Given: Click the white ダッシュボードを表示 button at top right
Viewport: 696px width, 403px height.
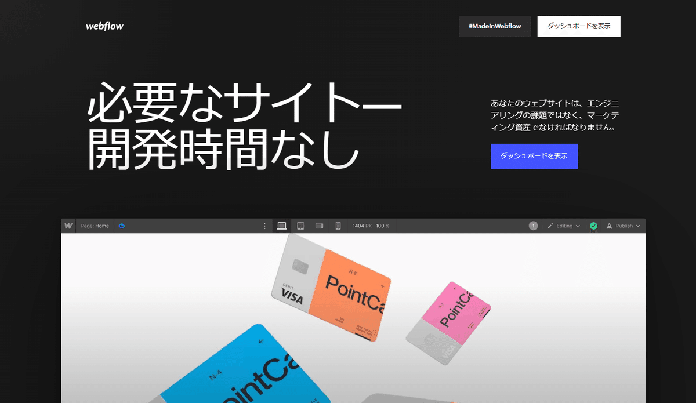Looking at the screenshot, I should [578, 26].
